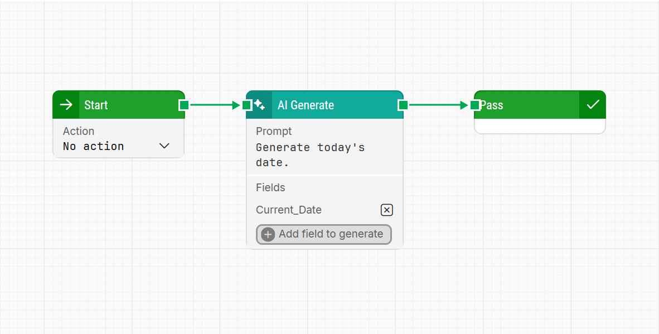
Task: Click the Add field to generate button
Action: [x=324, y=234]
